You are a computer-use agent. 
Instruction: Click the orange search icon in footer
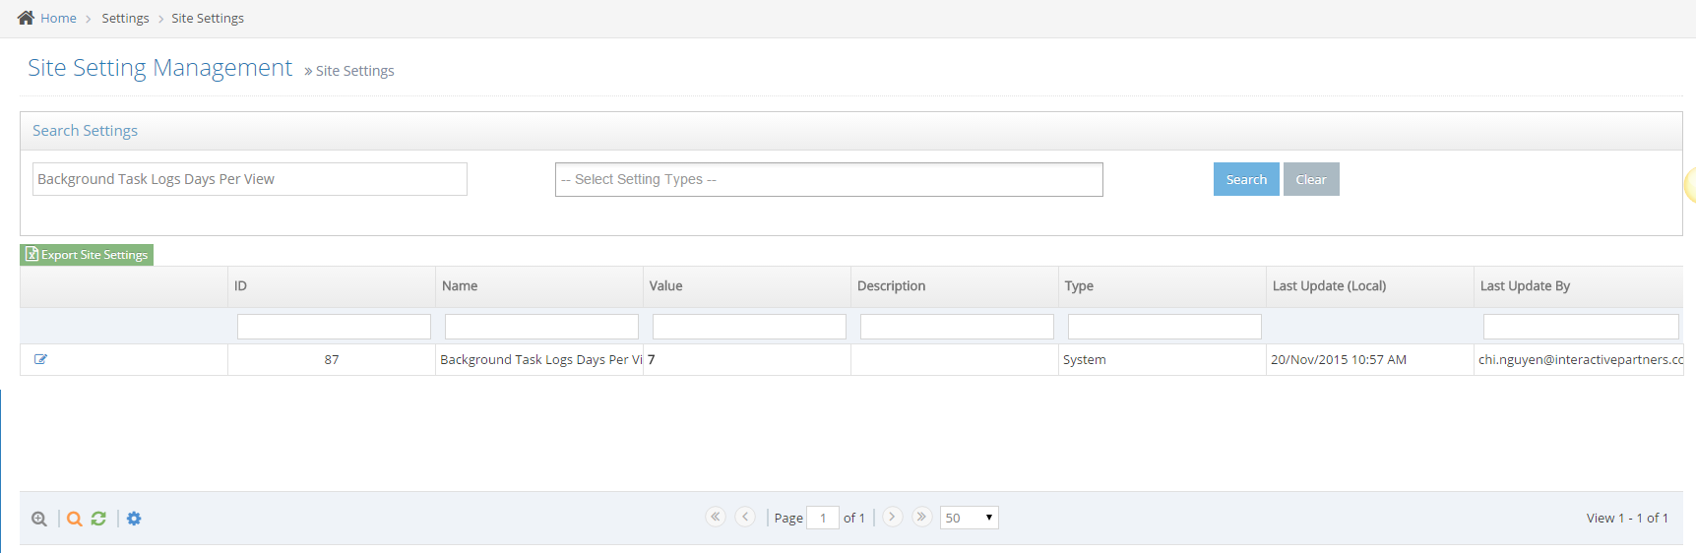coord(74,519)
